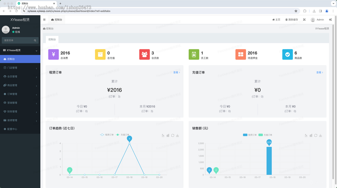
Task: Open 配置中心 in the sidebar
Action: coord(20,129)
